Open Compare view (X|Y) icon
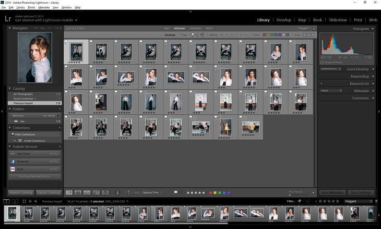 [87, 192]
